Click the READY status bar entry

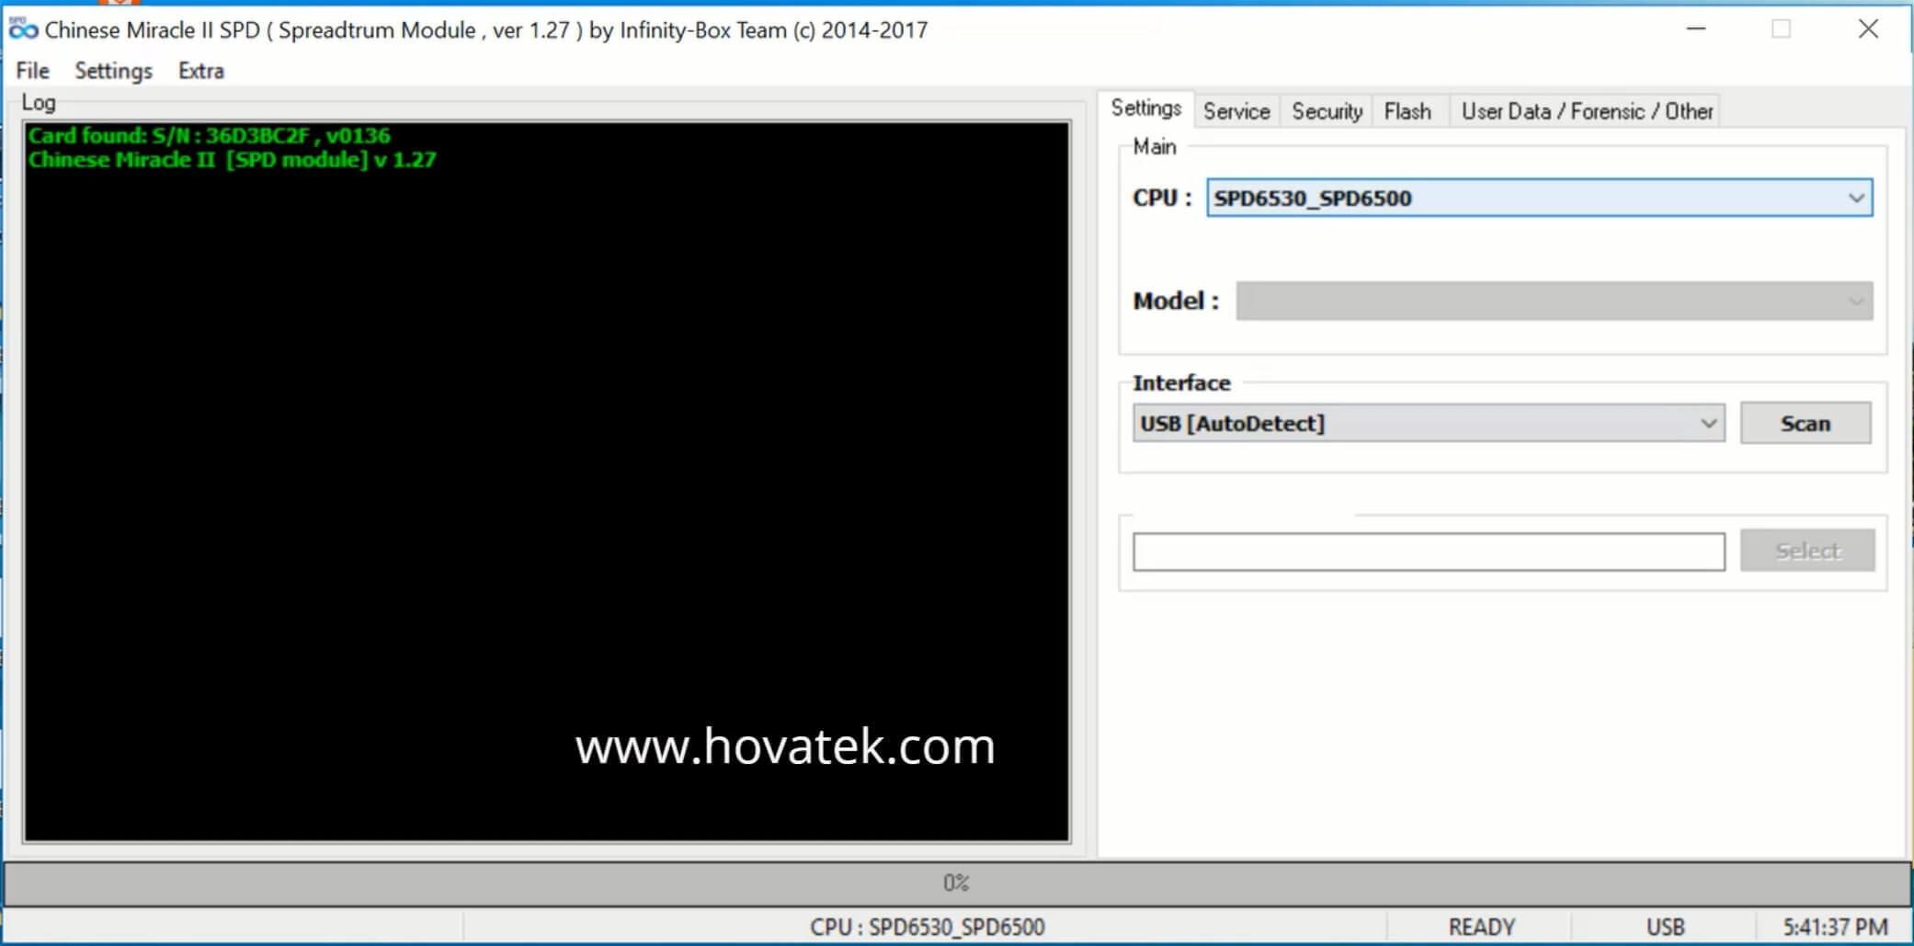(x=1481, y=927)
